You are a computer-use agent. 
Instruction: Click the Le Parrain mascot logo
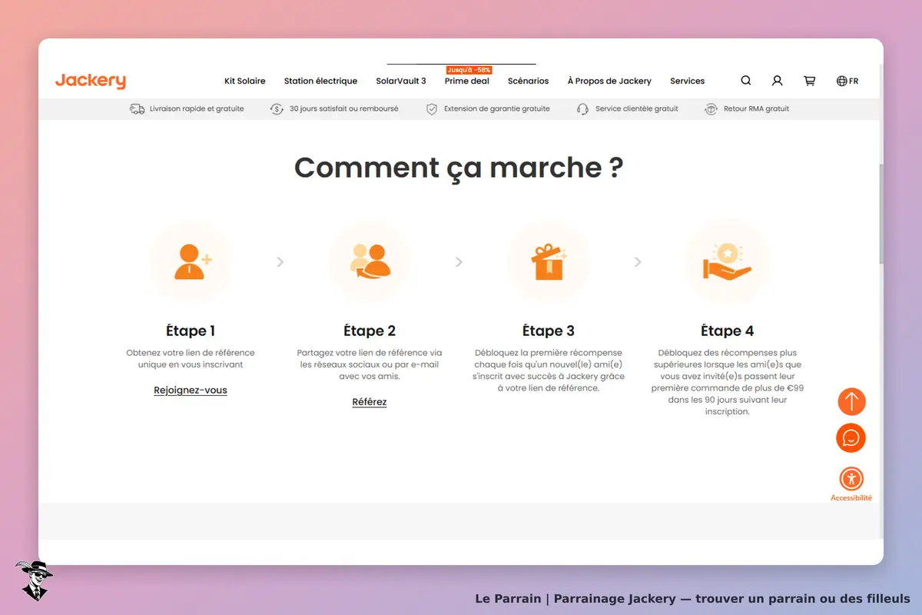33,580
